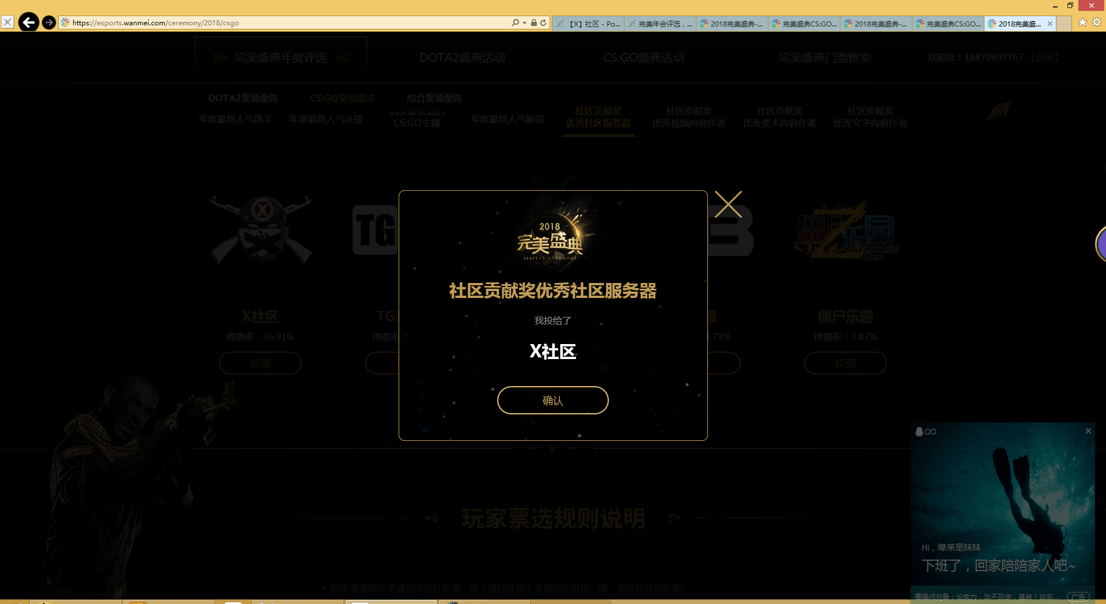Click the search magnifier in the address bar
The width and height of the screenshot is (1106, 604).
click(x=517, y=22)
